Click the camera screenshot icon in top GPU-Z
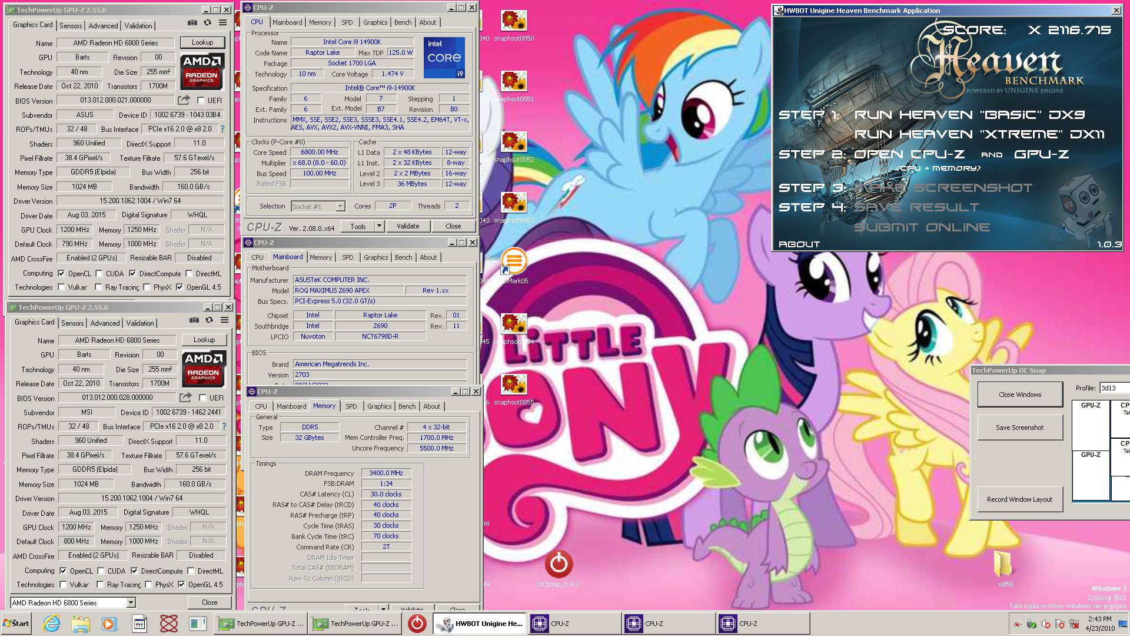 192,22
